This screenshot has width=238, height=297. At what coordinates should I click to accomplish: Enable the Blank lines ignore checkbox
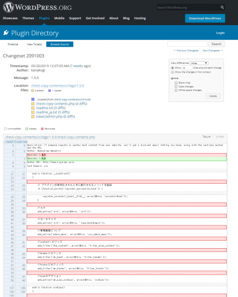[x=176, y=83]
